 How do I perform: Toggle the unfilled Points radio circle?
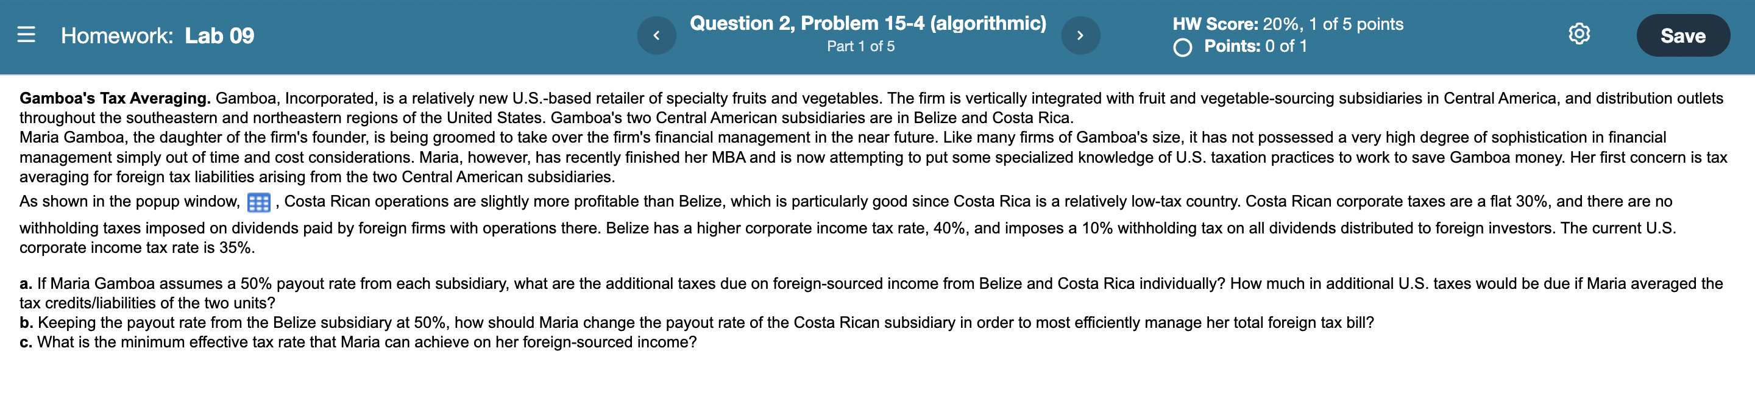1184,46
